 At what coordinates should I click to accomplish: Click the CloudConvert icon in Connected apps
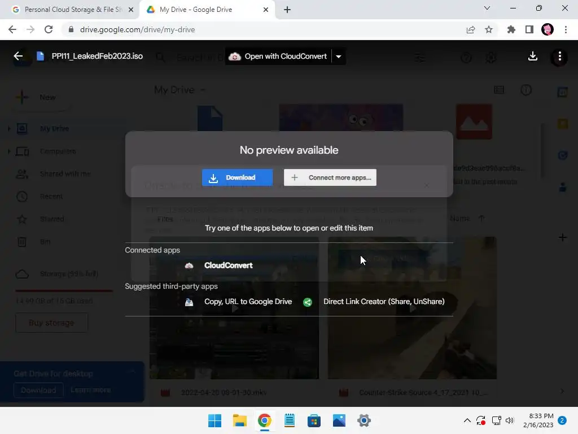189,266
